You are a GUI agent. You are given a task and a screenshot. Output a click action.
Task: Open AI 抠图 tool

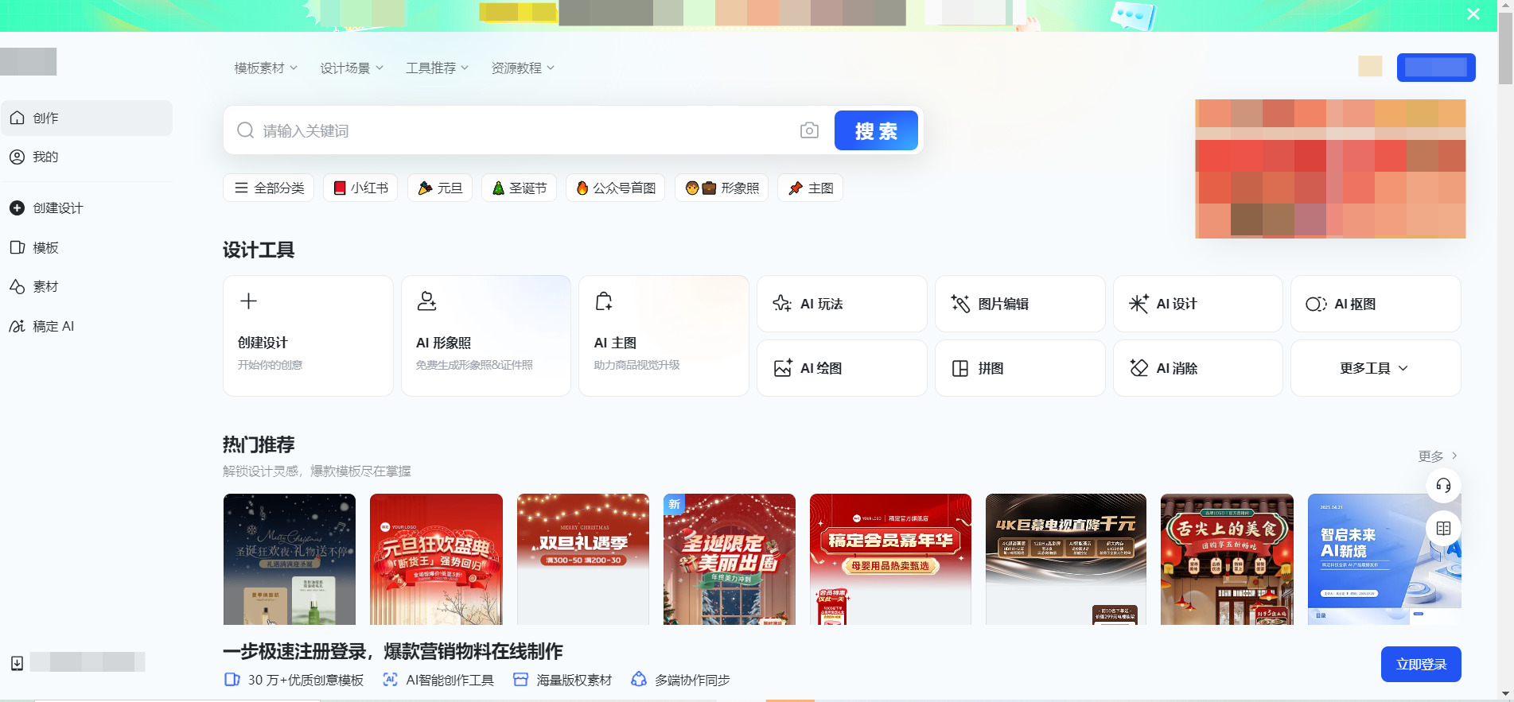click(x=1376, y=304)
